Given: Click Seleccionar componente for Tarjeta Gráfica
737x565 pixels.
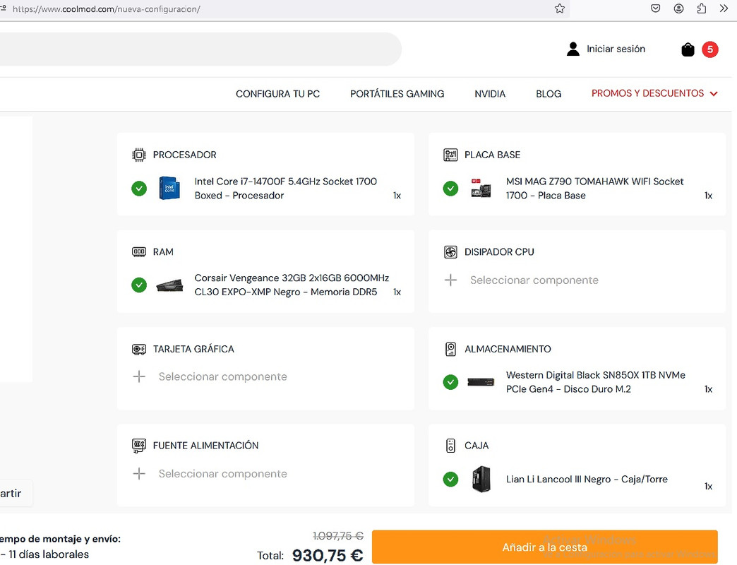Looking at the screenshot, I should click(x=223, y=376).
